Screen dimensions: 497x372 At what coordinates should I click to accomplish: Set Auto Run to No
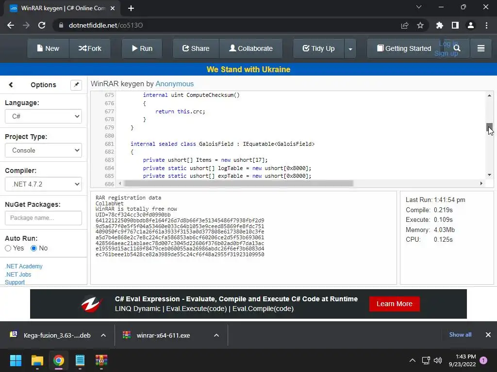pyautogui.click(x=33, y=248)
